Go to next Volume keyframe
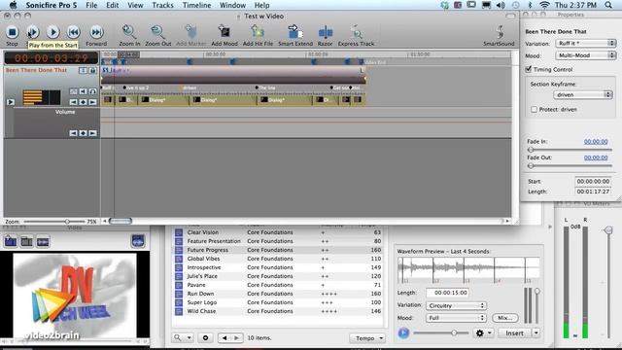The height and width of the screenshot is (350, 622). [x=92, y=133]
